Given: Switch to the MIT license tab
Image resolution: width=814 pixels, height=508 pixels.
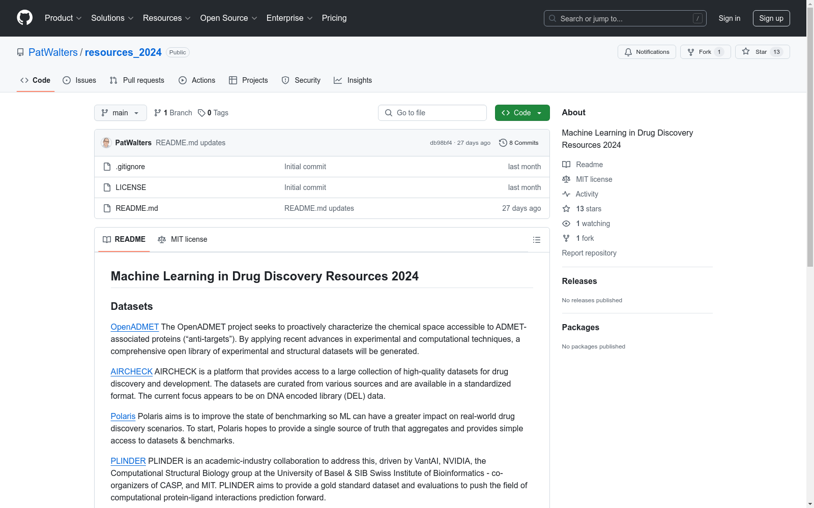Looking at the screenshot, I should [183, 239].
